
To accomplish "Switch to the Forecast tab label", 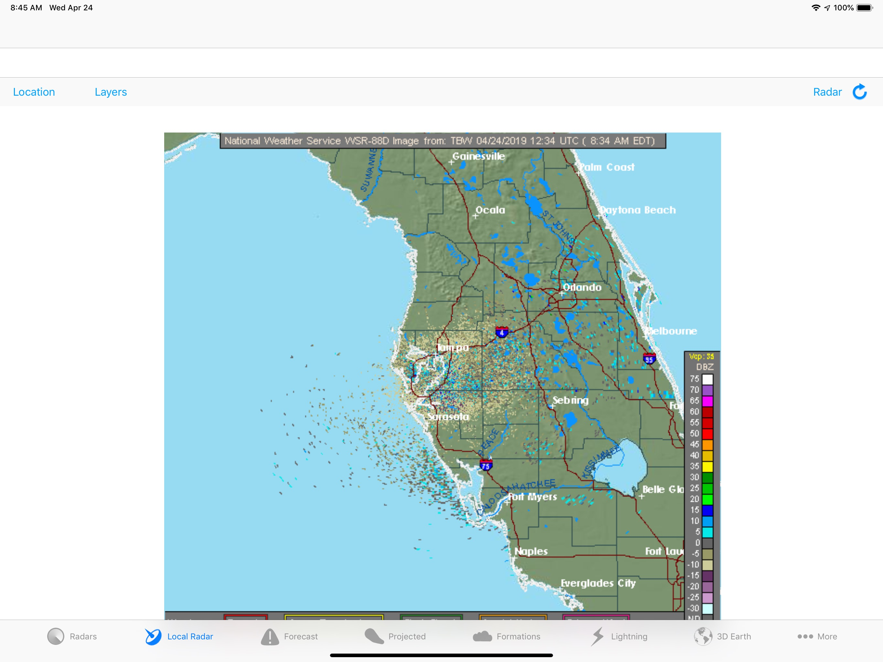I will click(x=301, y=636).
